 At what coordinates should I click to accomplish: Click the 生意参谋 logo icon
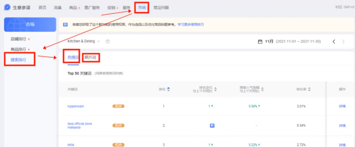click(7, 8)
